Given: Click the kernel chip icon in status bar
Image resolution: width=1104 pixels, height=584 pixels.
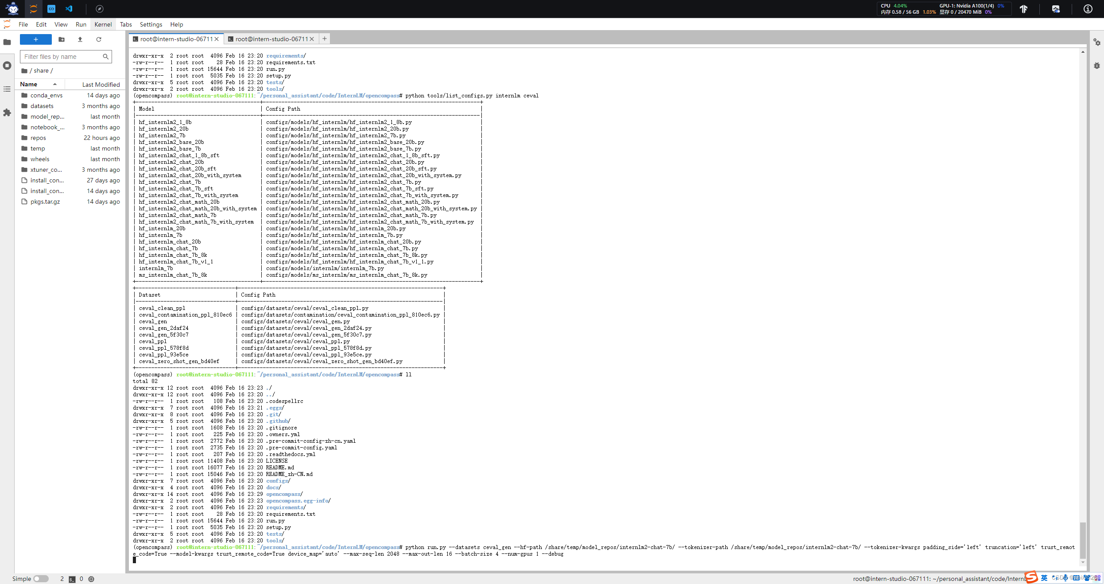Looking at the screenshot, I should click(x=91, y=579).
